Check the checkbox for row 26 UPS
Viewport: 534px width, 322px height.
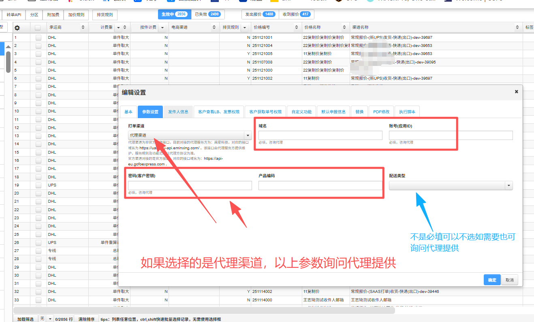[x=38, y=243]
